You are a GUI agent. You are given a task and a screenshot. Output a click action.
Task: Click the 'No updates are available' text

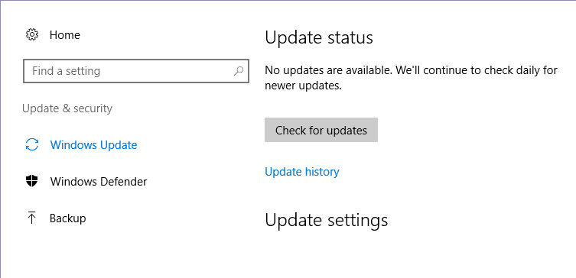[329, 70]
